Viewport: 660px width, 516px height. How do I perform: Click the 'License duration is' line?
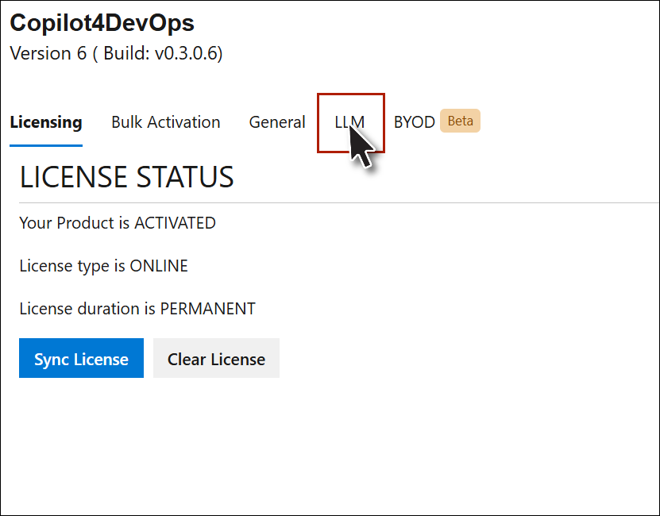click(x=88, y=309)
